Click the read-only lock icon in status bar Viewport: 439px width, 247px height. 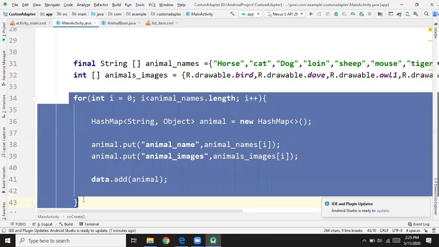(x=426, y=231)
